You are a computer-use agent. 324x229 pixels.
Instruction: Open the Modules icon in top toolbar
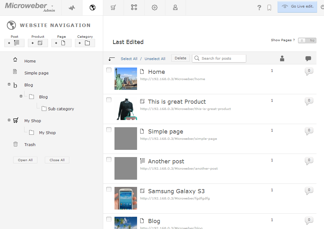134,8
